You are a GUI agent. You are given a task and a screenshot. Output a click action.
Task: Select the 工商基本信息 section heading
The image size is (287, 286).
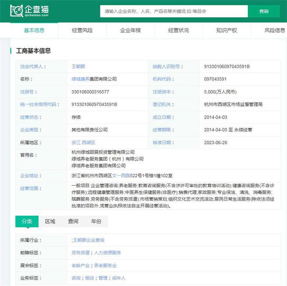[x=33, y=51]
